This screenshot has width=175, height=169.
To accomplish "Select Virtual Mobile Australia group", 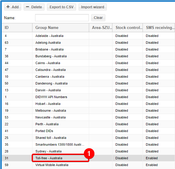I will 52,165.
